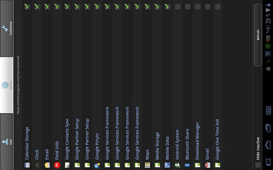This screenshot has height=170, width=273.
Task: Check the Google One Time Init checkbox
Action: 218,7
